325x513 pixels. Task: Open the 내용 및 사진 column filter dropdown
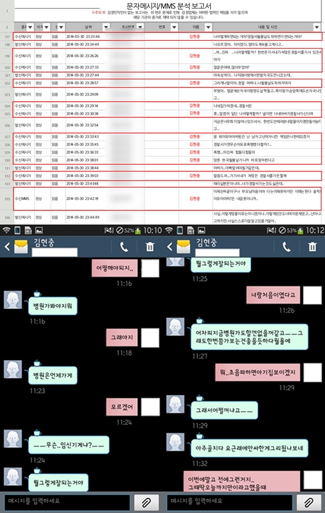(x=317, y=27)
